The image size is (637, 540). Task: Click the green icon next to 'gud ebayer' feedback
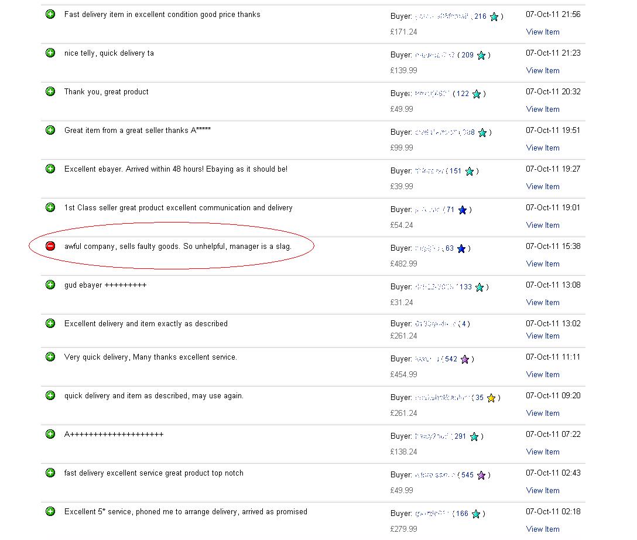coord(50,285)
